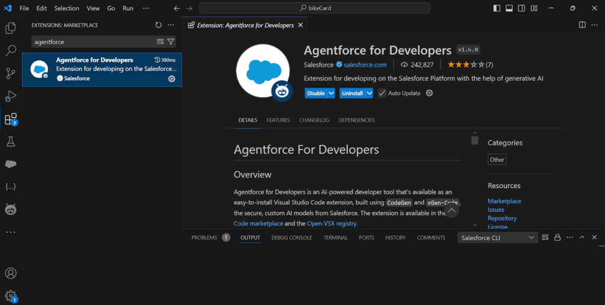Viewport: 605px width, 305px height.
Task: Open the File menu
Action: point(24,8)
